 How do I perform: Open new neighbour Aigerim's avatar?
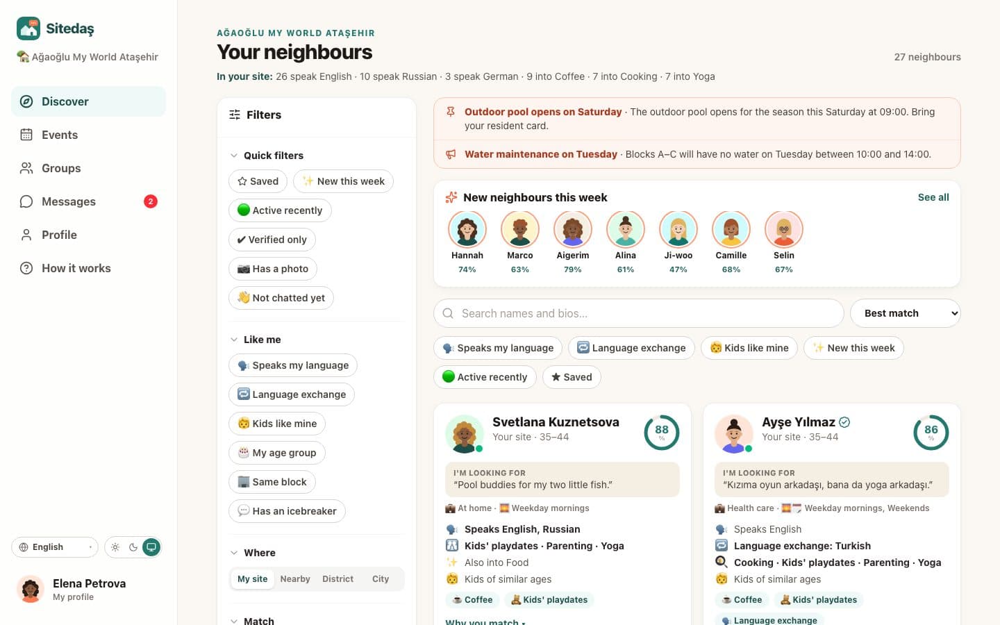573,230
